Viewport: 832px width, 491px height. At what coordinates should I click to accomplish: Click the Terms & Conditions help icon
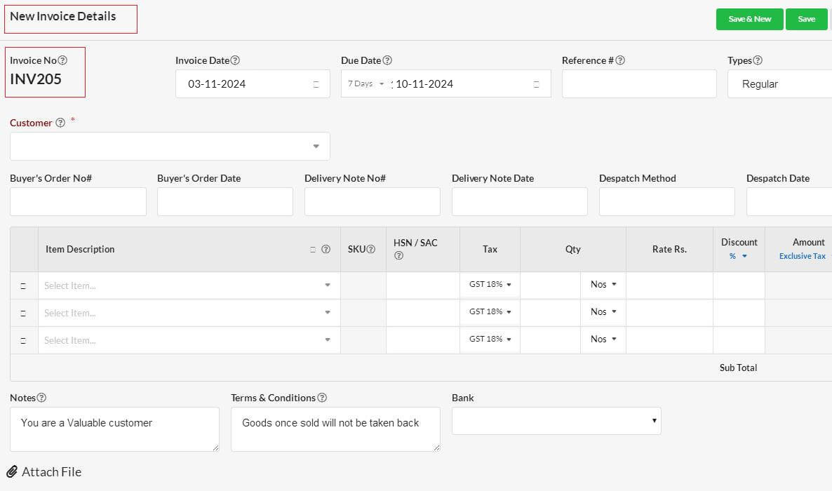(322, 398)
